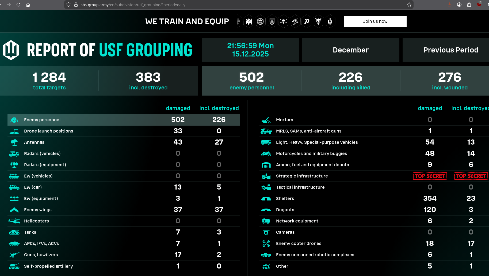Click the address bar URL field
489x276 pixels.
[239, 5]
